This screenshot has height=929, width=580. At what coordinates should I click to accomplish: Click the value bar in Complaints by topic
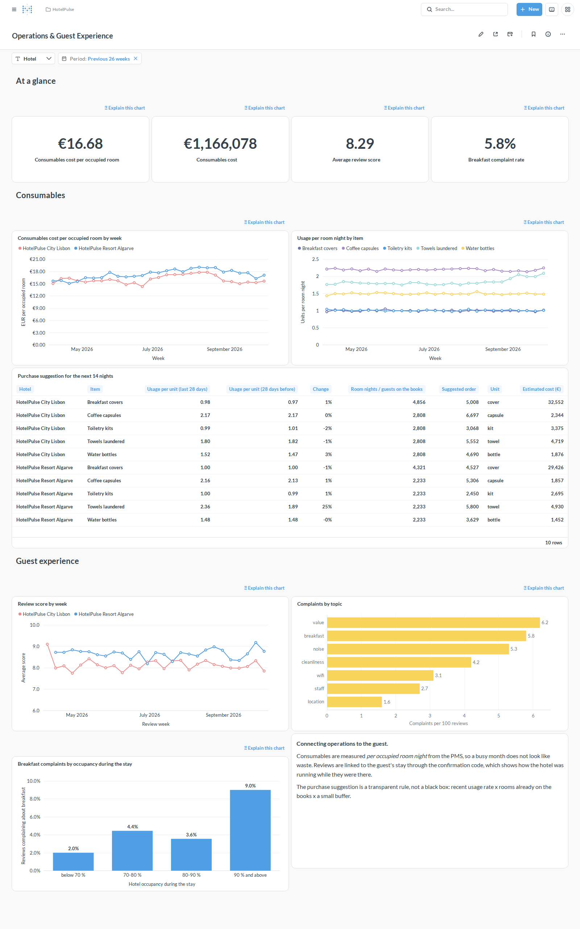[434, 623]
